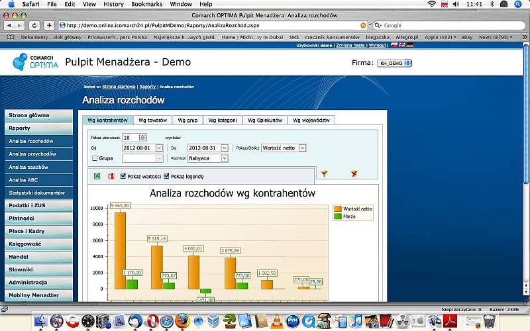Switch language with the British flag icon
530x331 pixels.
[x=401, y=46]
